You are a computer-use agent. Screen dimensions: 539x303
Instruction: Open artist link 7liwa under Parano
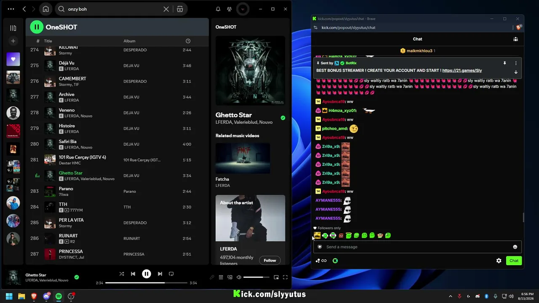pos(64,194)
